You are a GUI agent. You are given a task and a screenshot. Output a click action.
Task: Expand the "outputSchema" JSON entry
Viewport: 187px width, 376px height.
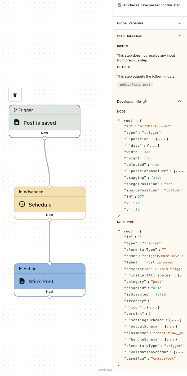click(x=125, y=326)
